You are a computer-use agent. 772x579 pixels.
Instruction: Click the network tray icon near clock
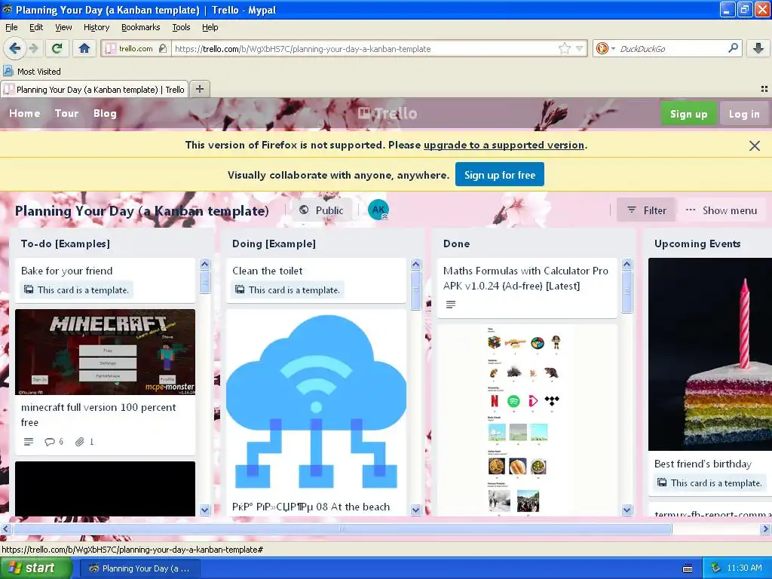click(x=715, y=568)
